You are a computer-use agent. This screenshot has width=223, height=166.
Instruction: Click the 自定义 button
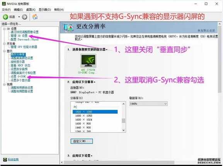tap(82, 141)
